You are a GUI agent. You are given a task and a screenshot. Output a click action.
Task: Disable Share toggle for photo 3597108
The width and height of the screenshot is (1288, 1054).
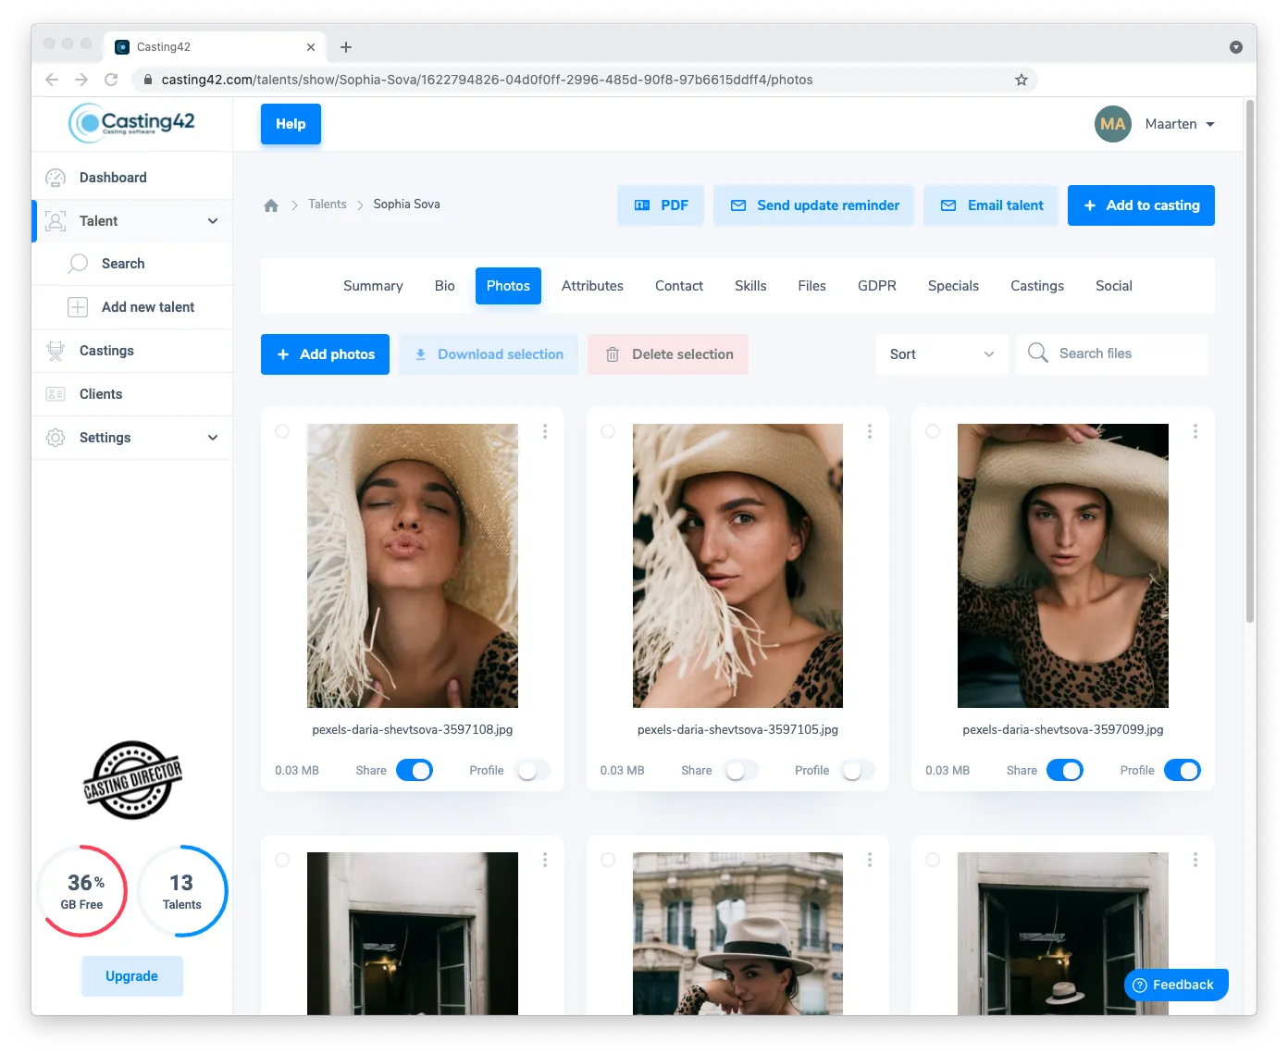[415, 770]
